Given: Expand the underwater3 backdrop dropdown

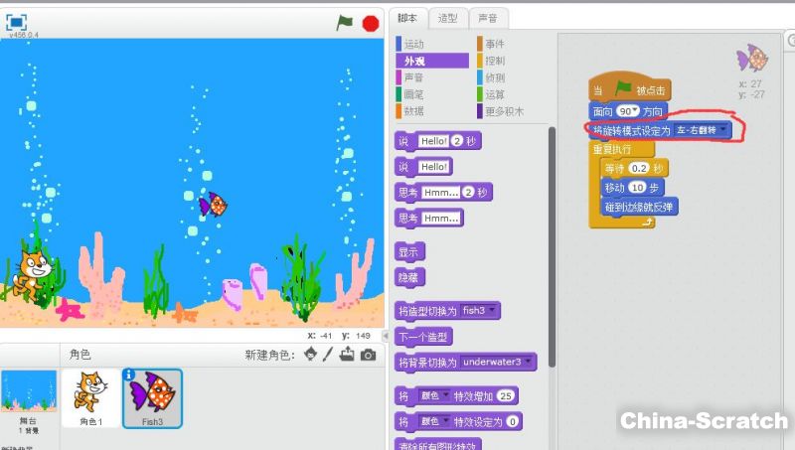Looking at the screenshot, I should click(528, 361).
